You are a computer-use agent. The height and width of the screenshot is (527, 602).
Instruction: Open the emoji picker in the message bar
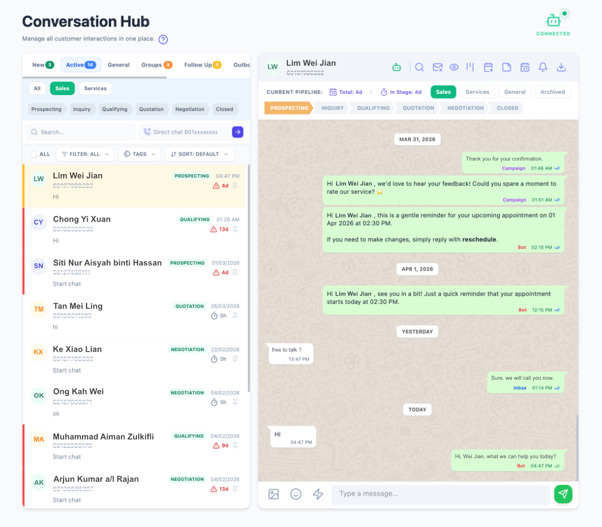[296, 494]
